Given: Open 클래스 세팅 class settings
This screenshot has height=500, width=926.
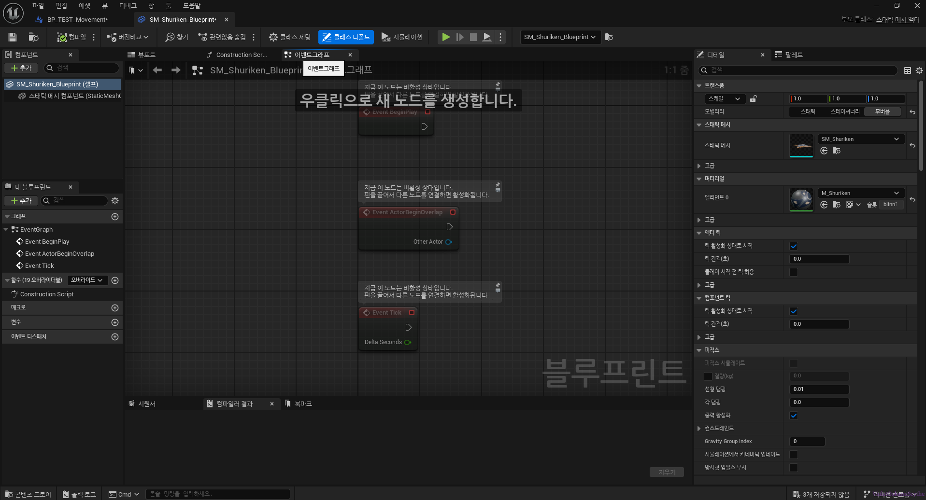Looking at the screenshot, I should click(x=290, y=37).
